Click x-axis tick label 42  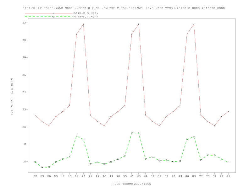point(132,176)
